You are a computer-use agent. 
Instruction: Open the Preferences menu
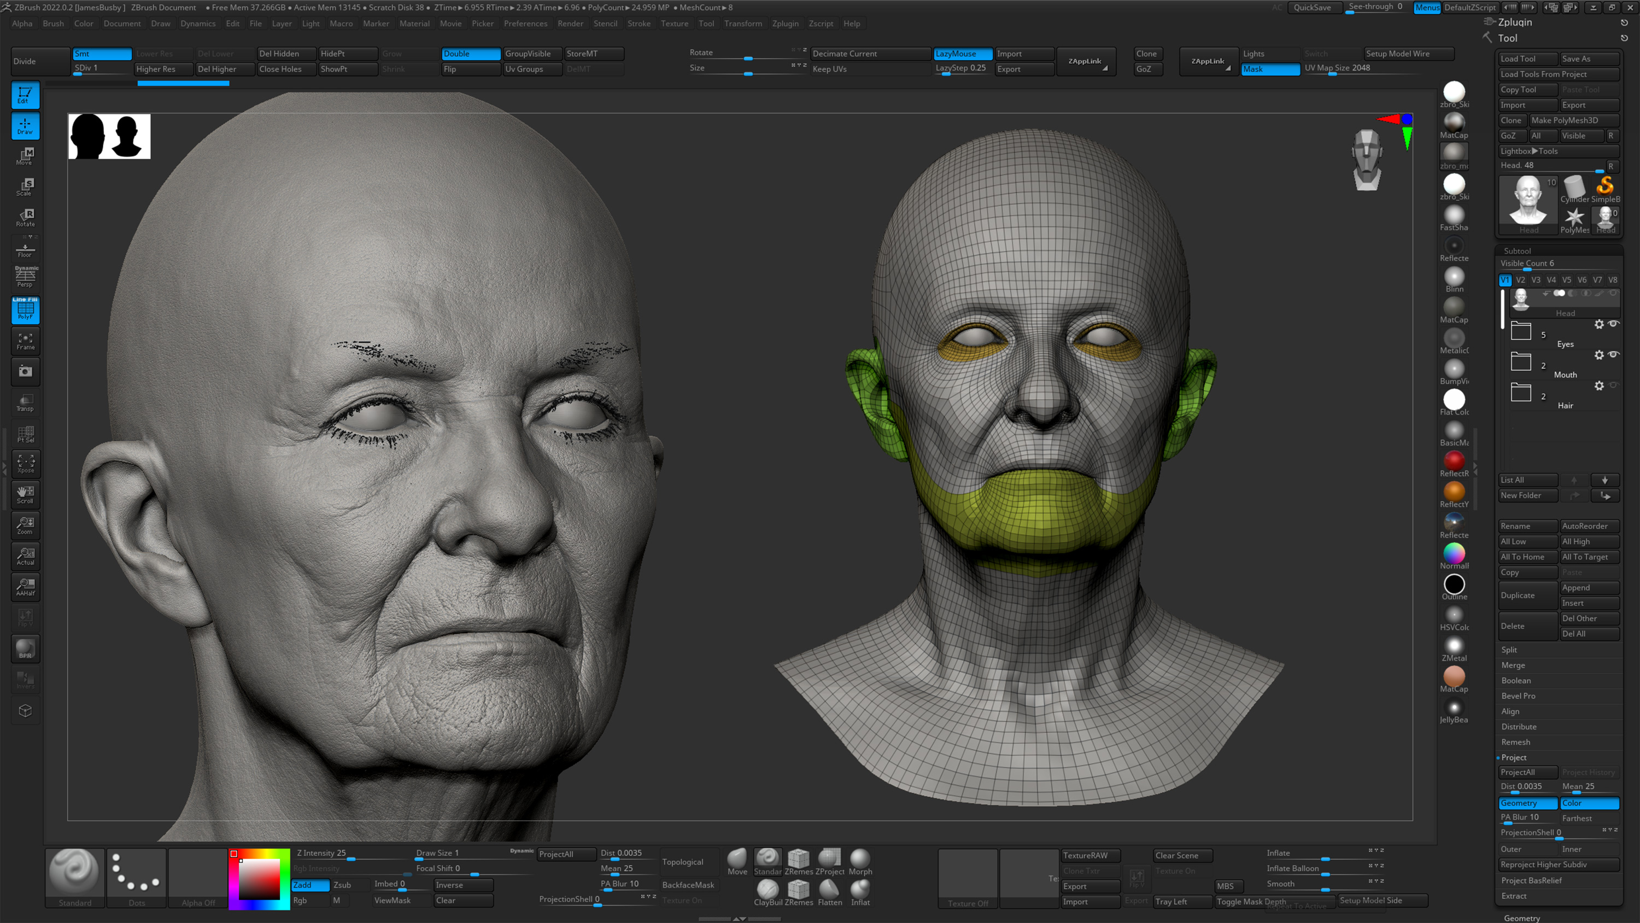[x=525, y=24]
